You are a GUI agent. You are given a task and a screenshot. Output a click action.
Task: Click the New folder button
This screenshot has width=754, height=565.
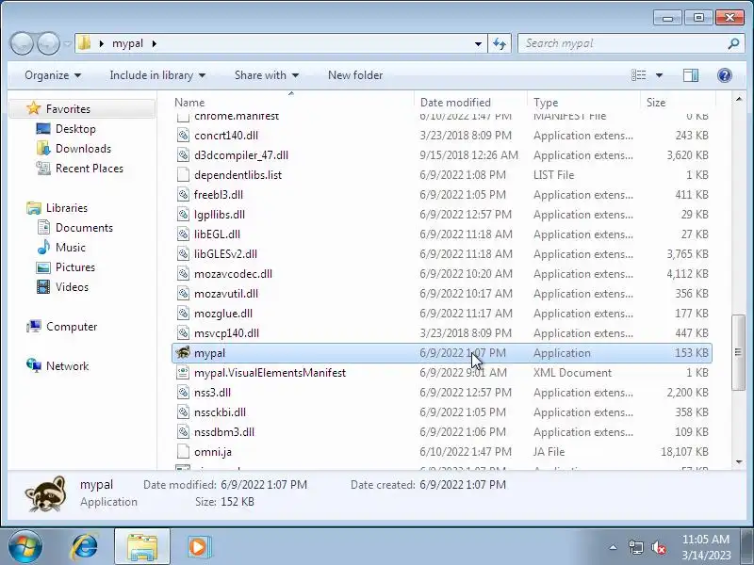(355, 75)
